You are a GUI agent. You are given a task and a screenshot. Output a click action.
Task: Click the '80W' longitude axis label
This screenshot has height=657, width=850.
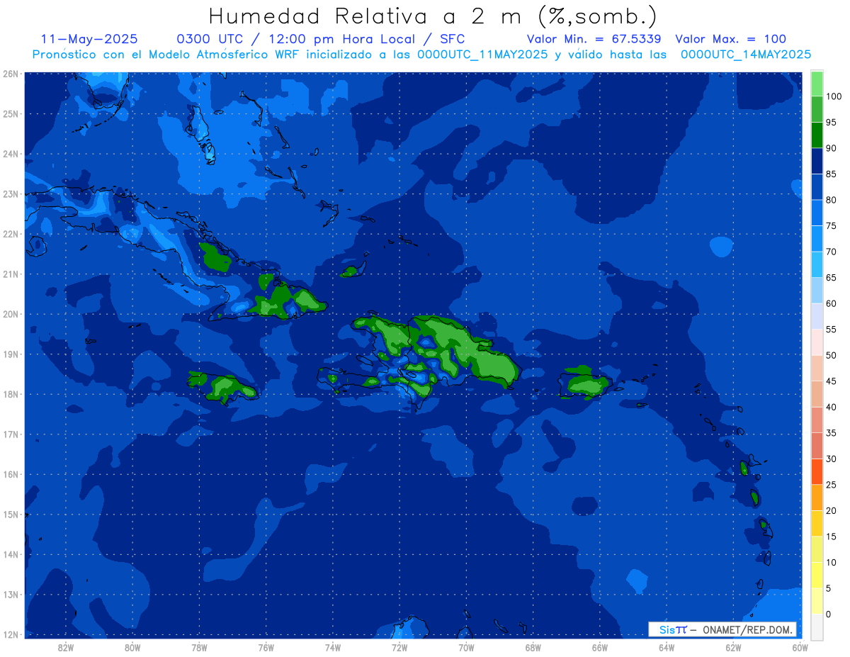(132, 647)
